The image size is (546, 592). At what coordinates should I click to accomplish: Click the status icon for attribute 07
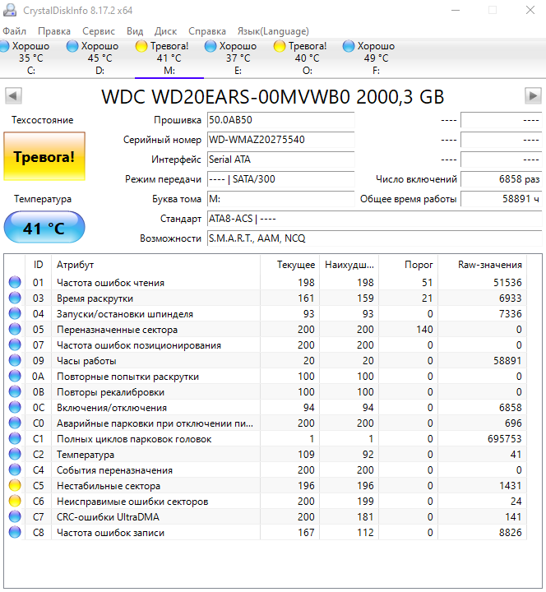click(15, 345)
